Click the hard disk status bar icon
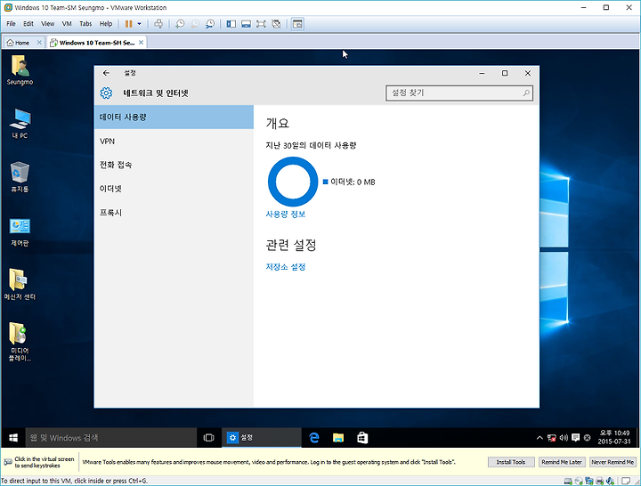This screenshot has width=641, height=486. click(x=568, y=481)
